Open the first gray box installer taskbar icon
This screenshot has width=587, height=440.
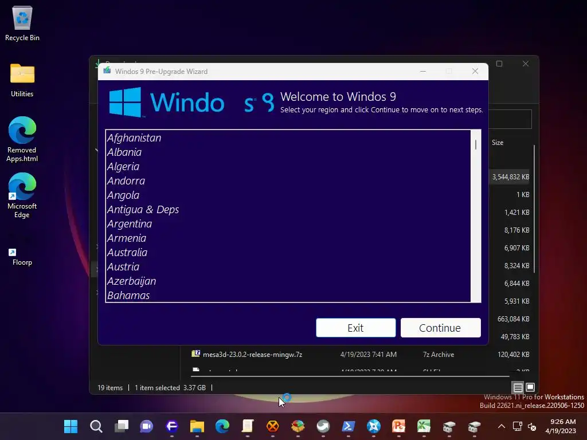pyautogui.click(x=449, y=426)
